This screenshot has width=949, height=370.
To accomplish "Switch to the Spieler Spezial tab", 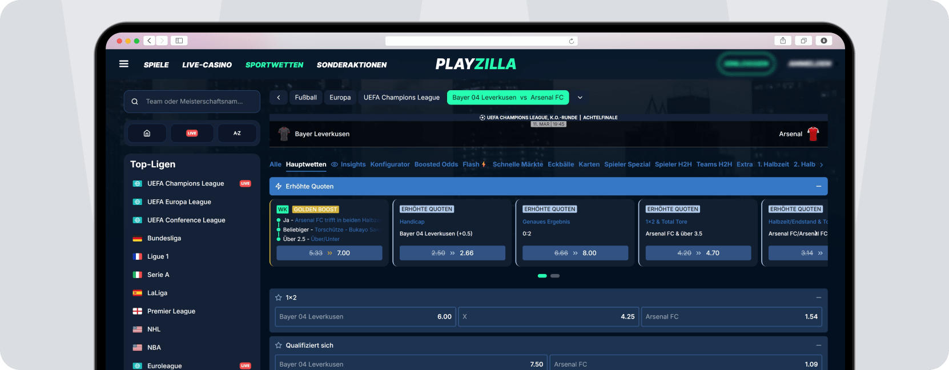I will coord(627,164).
